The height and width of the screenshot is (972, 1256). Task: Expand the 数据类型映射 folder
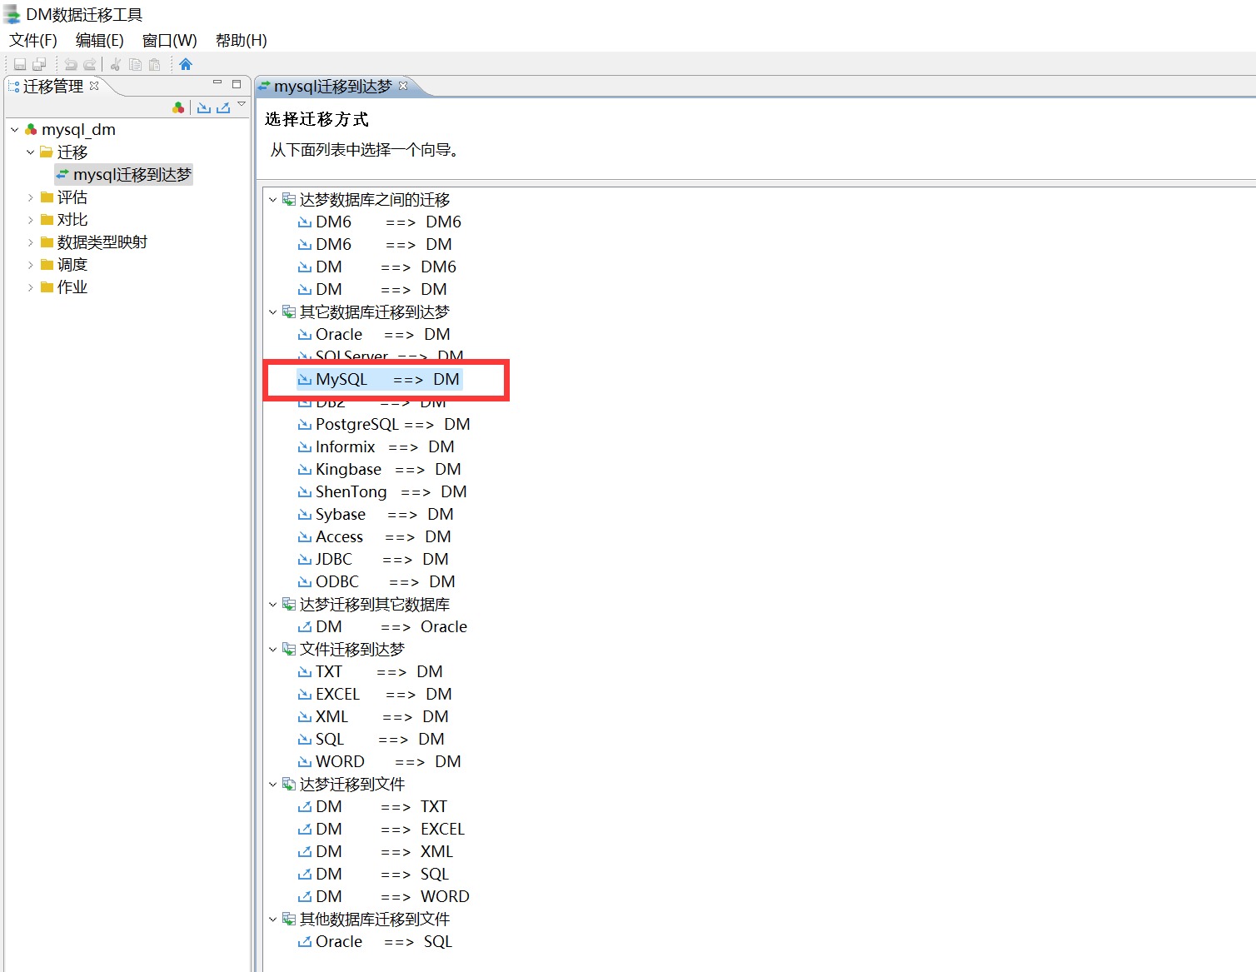point(31,242)
